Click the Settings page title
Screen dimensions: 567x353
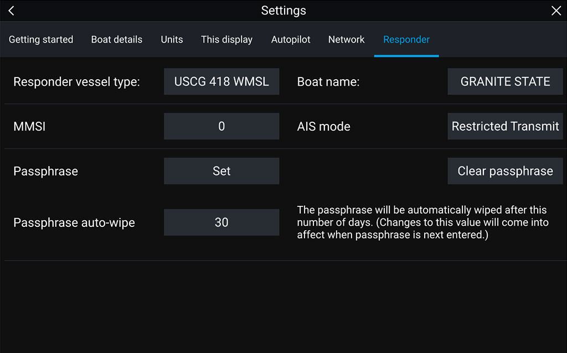283,11
